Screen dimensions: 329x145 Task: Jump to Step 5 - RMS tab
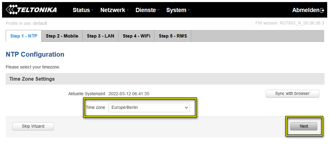click(x=173, y=36)
